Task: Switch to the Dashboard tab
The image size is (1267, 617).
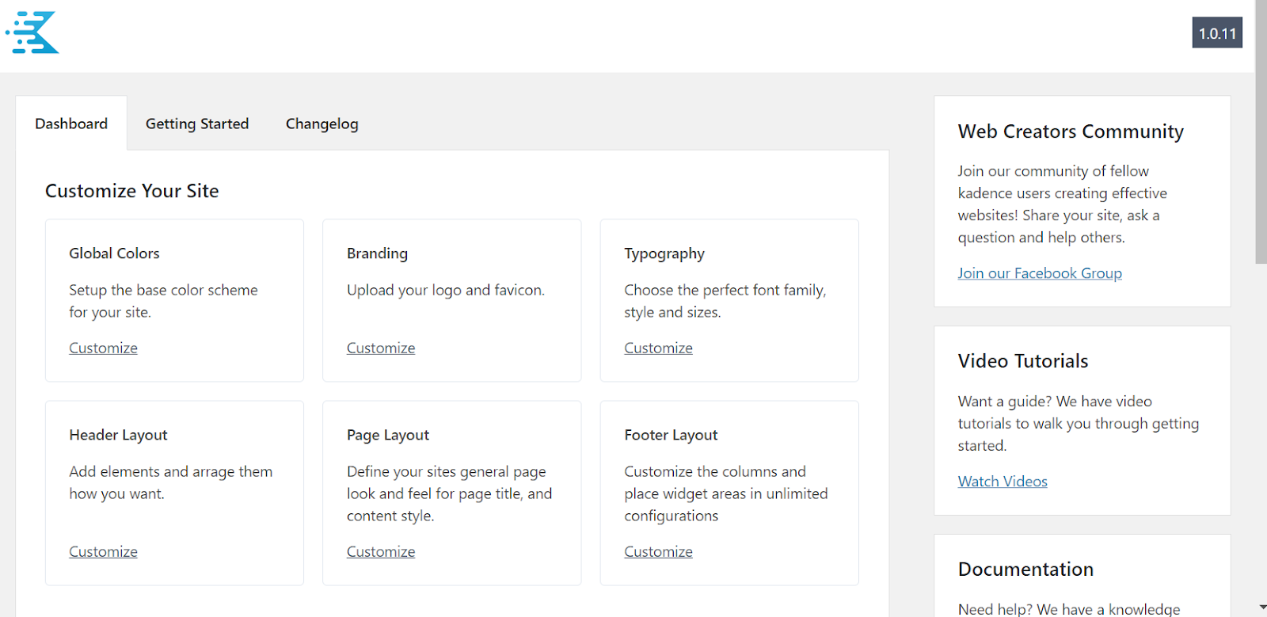Action: 71,124
